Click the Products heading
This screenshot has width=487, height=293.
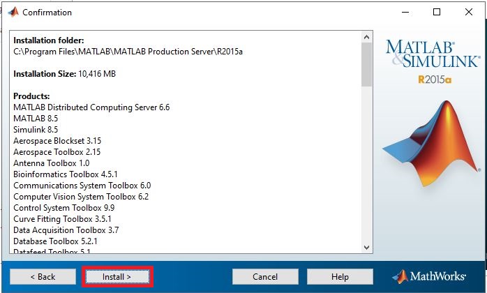point(31,96)
